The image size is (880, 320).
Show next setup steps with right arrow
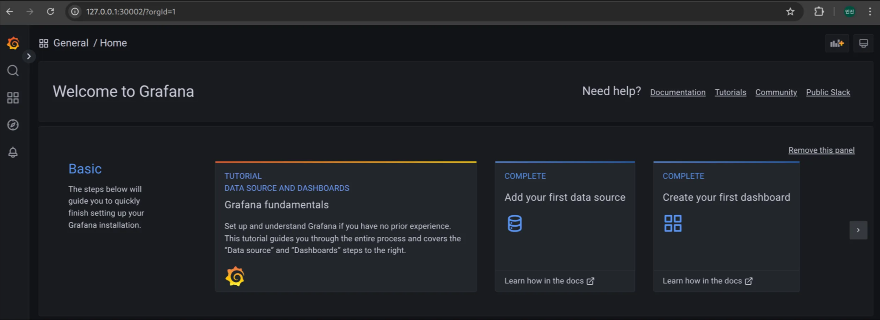(x=858, y=230)
